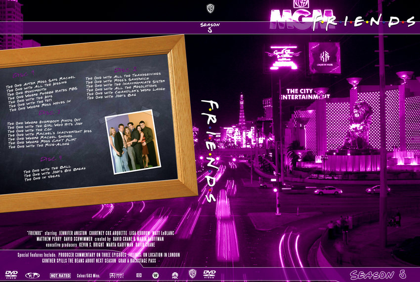Click 'The One Where Phoebe Hates PBS'
The width and height of the screenshot is (420, 282).
[x=42, y=93]
